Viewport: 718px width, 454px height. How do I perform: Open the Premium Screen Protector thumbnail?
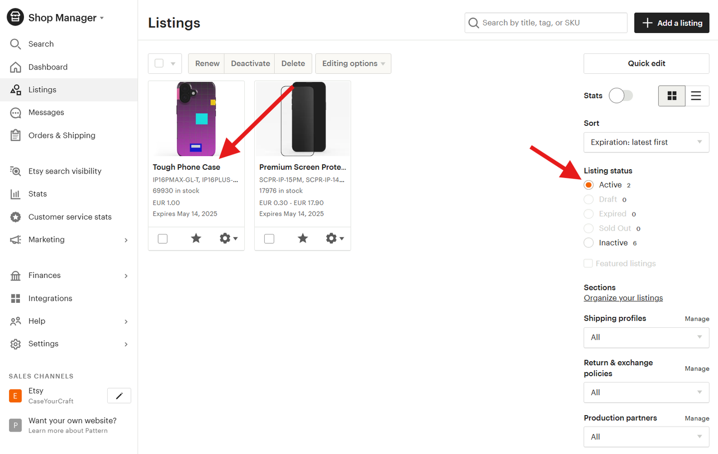[303, 119]
